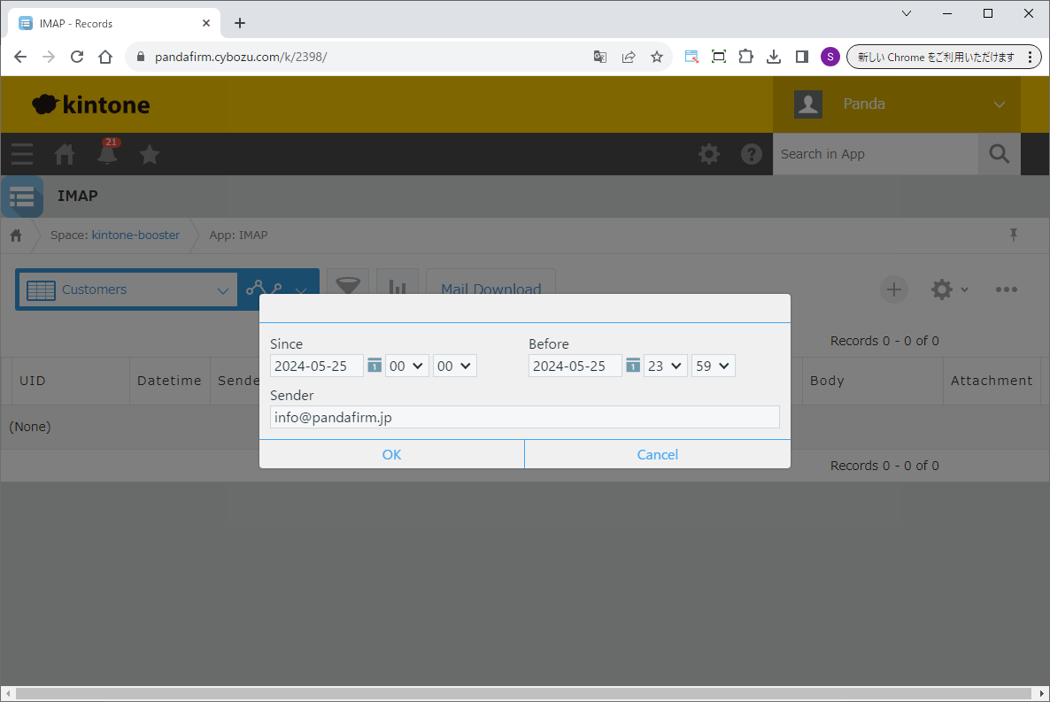Open the notifications bell icon
Viewport: 1050px width, 702px height.
(107, 154)
